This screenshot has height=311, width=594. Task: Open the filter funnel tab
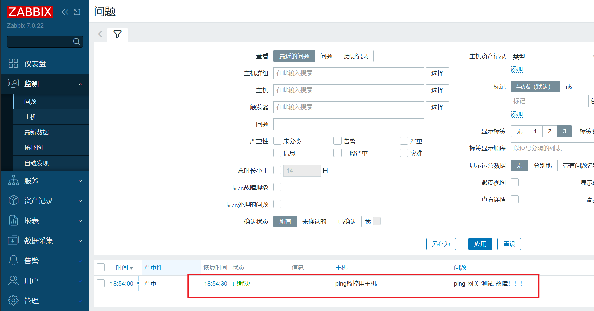pos(117,34)
